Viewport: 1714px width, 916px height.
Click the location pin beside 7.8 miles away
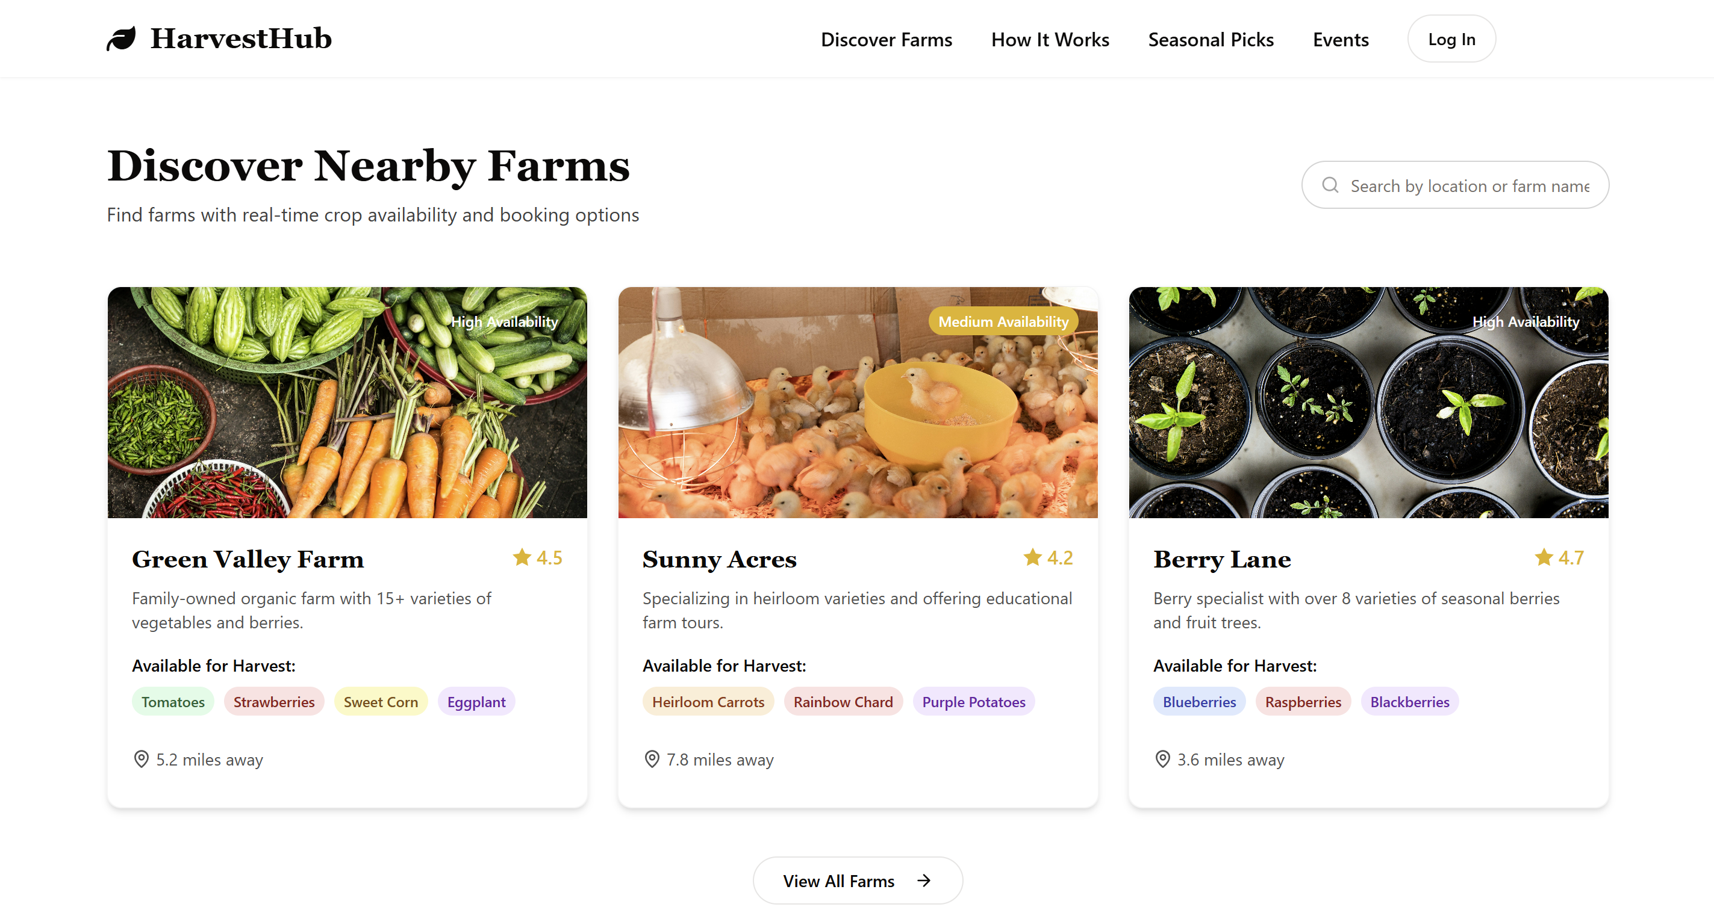(652, 758)
